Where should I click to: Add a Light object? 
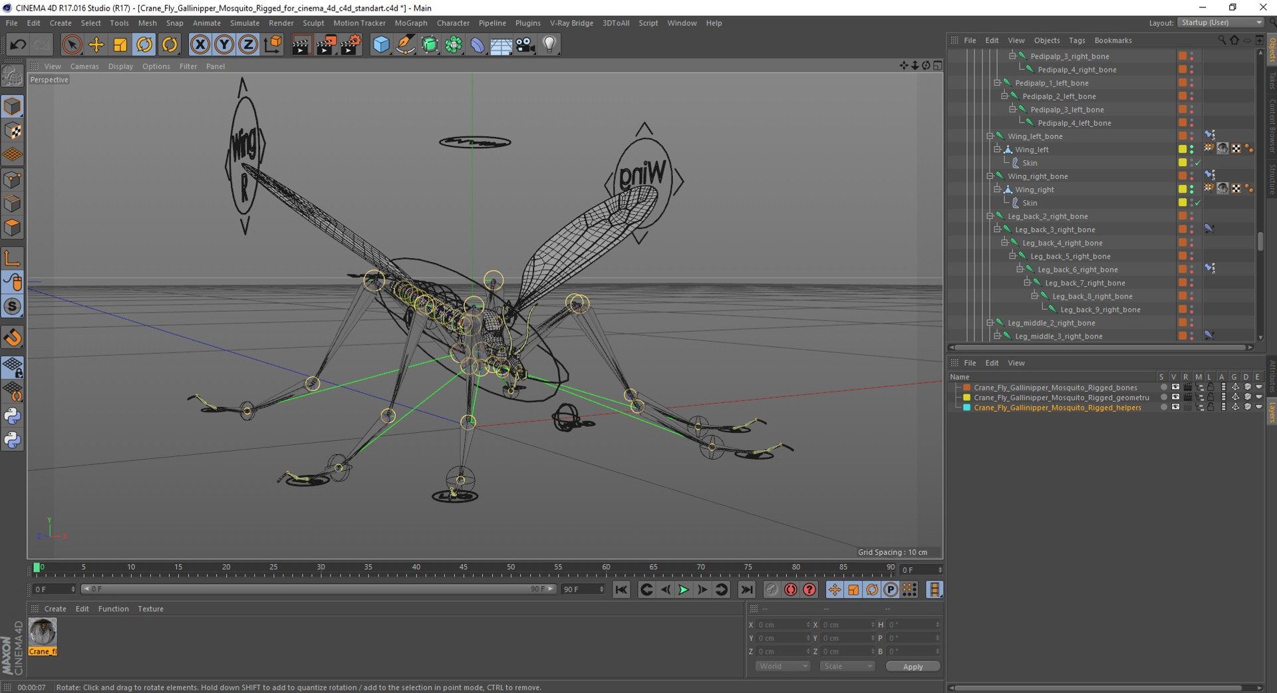549,45
